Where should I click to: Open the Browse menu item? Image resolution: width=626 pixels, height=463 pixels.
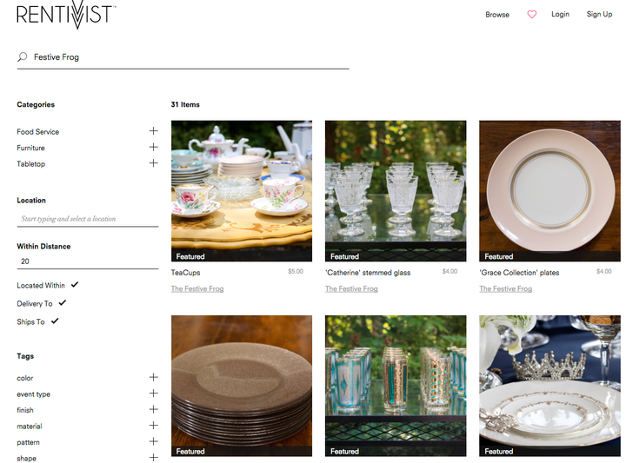coord(497,15)
